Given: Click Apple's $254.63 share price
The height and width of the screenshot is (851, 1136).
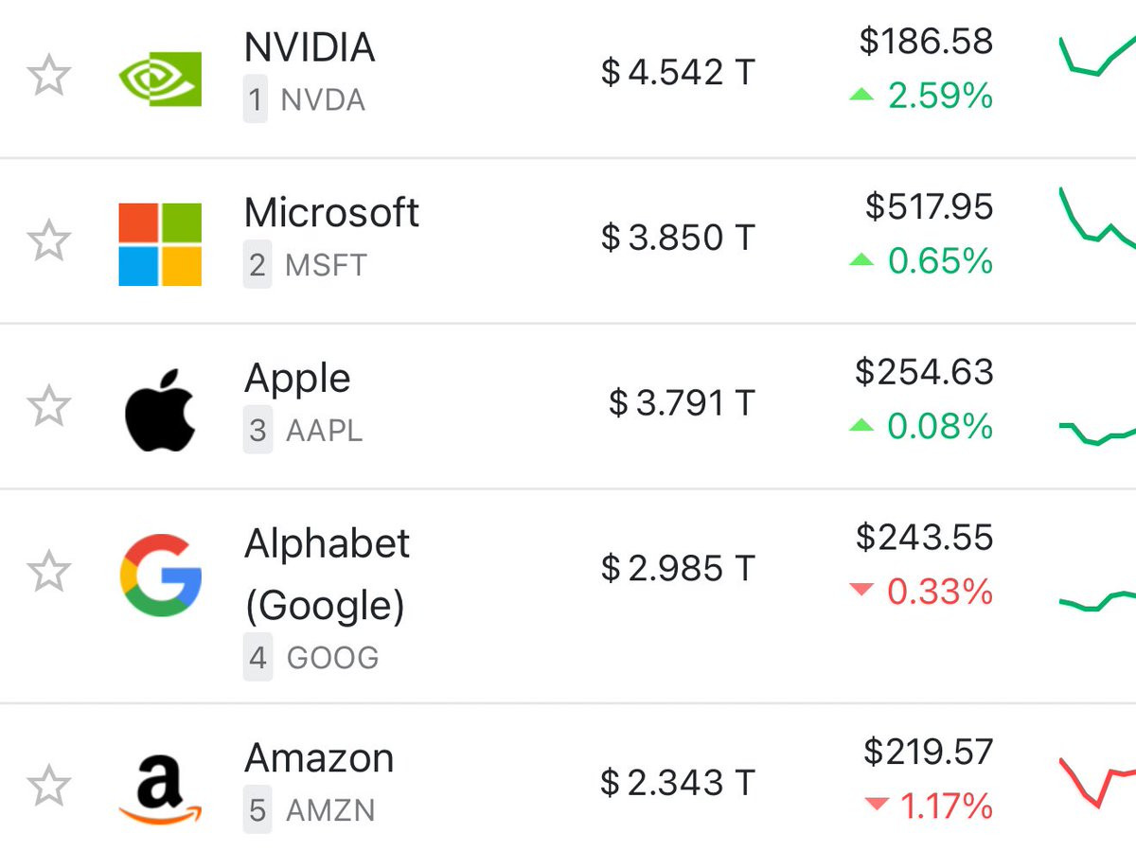Looking at the screenshot, I should pos(924,372).
